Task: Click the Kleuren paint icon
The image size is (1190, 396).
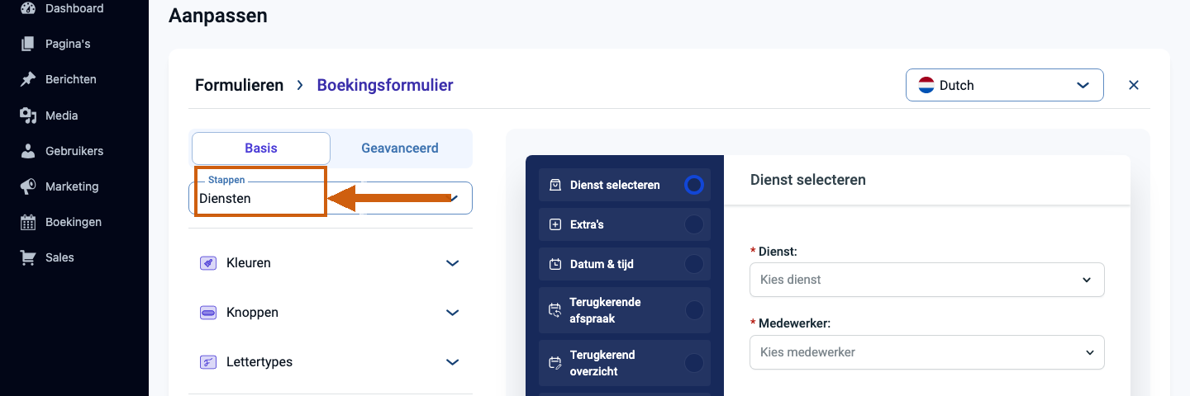Action: pos(208,263)
